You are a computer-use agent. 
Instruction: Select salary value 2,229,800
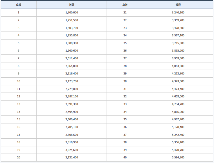coord(72,89)
